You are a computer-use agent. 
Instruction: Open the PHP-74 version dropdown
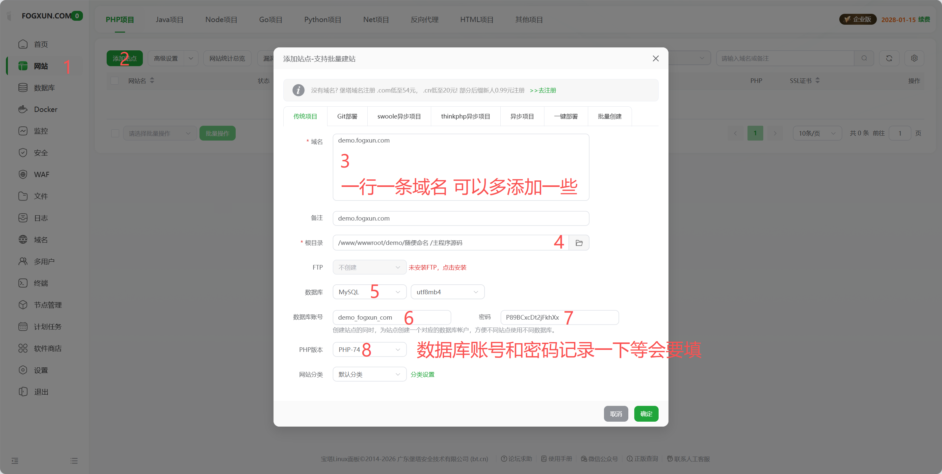(x=369, y=349)
